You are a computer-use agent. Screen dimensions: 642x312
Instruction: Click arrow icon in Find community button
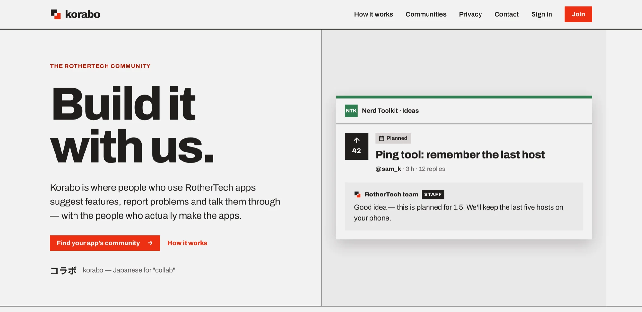point(150,243)
